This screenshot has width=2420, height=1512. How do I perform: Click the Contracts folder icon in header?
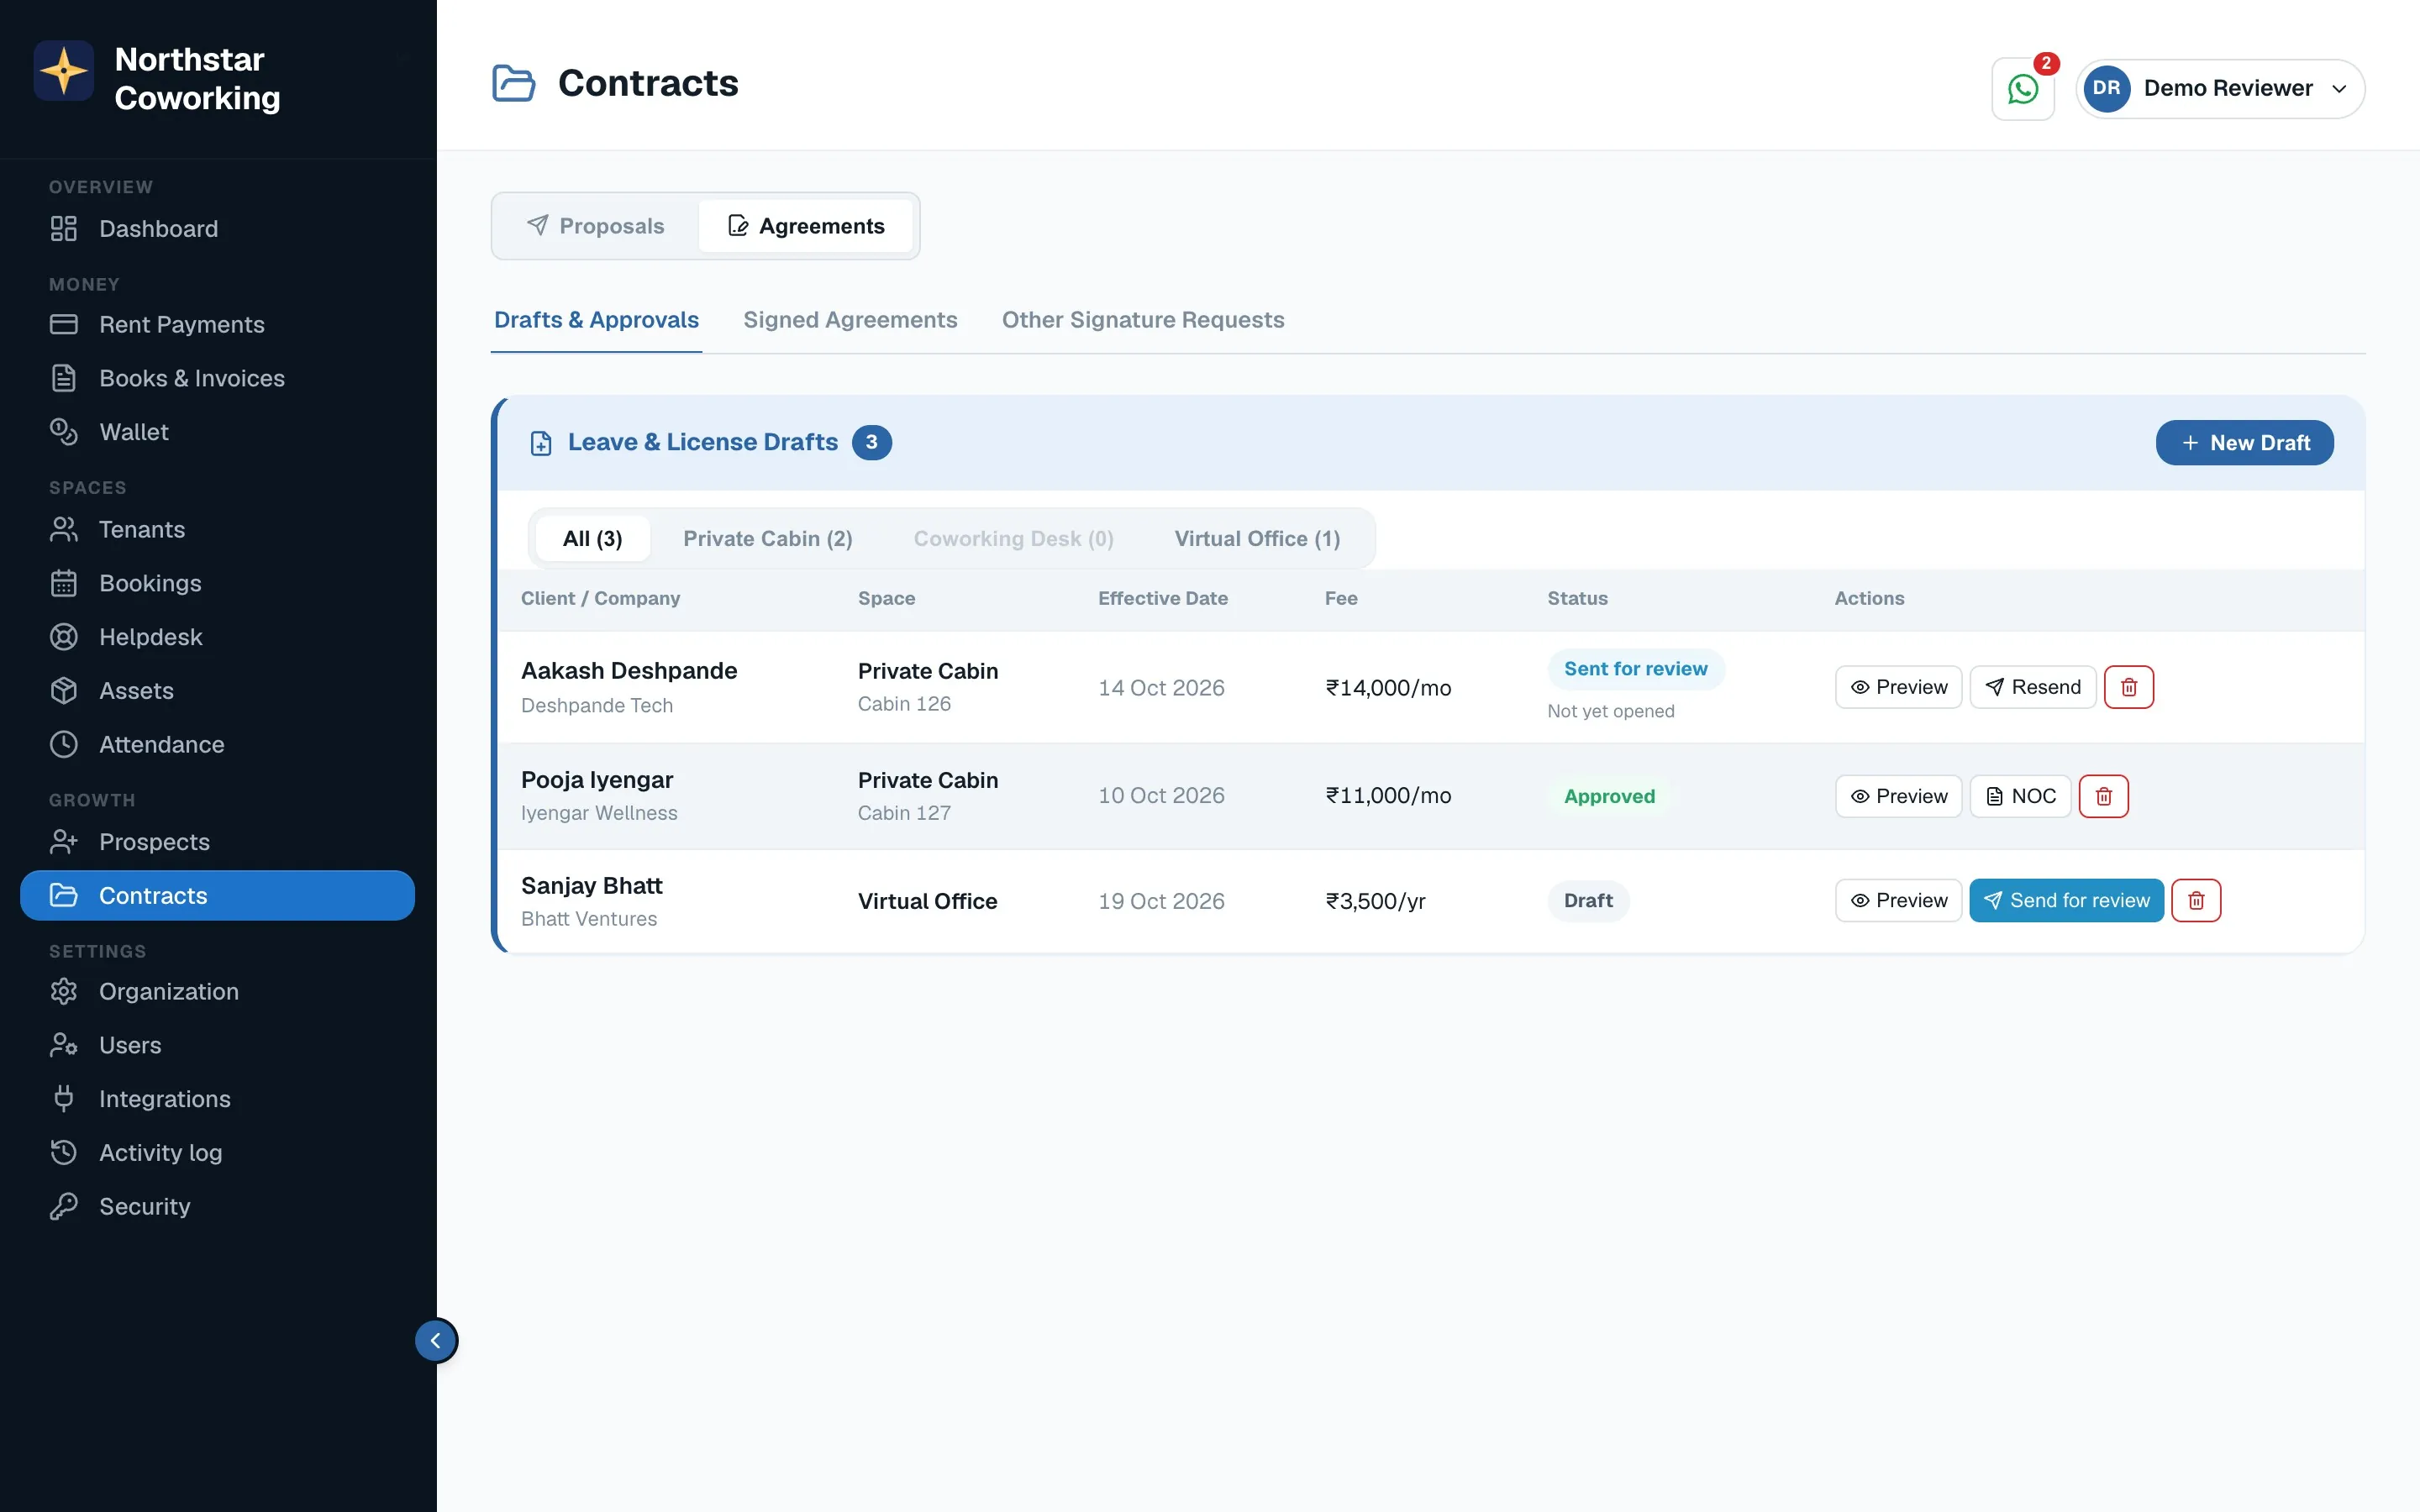(x=514, y=83)
